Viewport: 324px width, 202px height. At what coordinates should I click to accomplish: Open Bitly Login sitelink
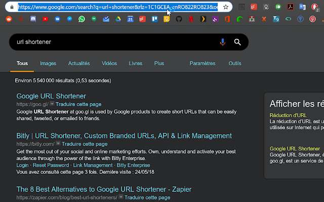(22, 165)
